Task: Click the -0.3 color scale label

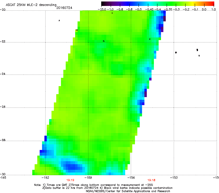Action: (x=176, y=10)
